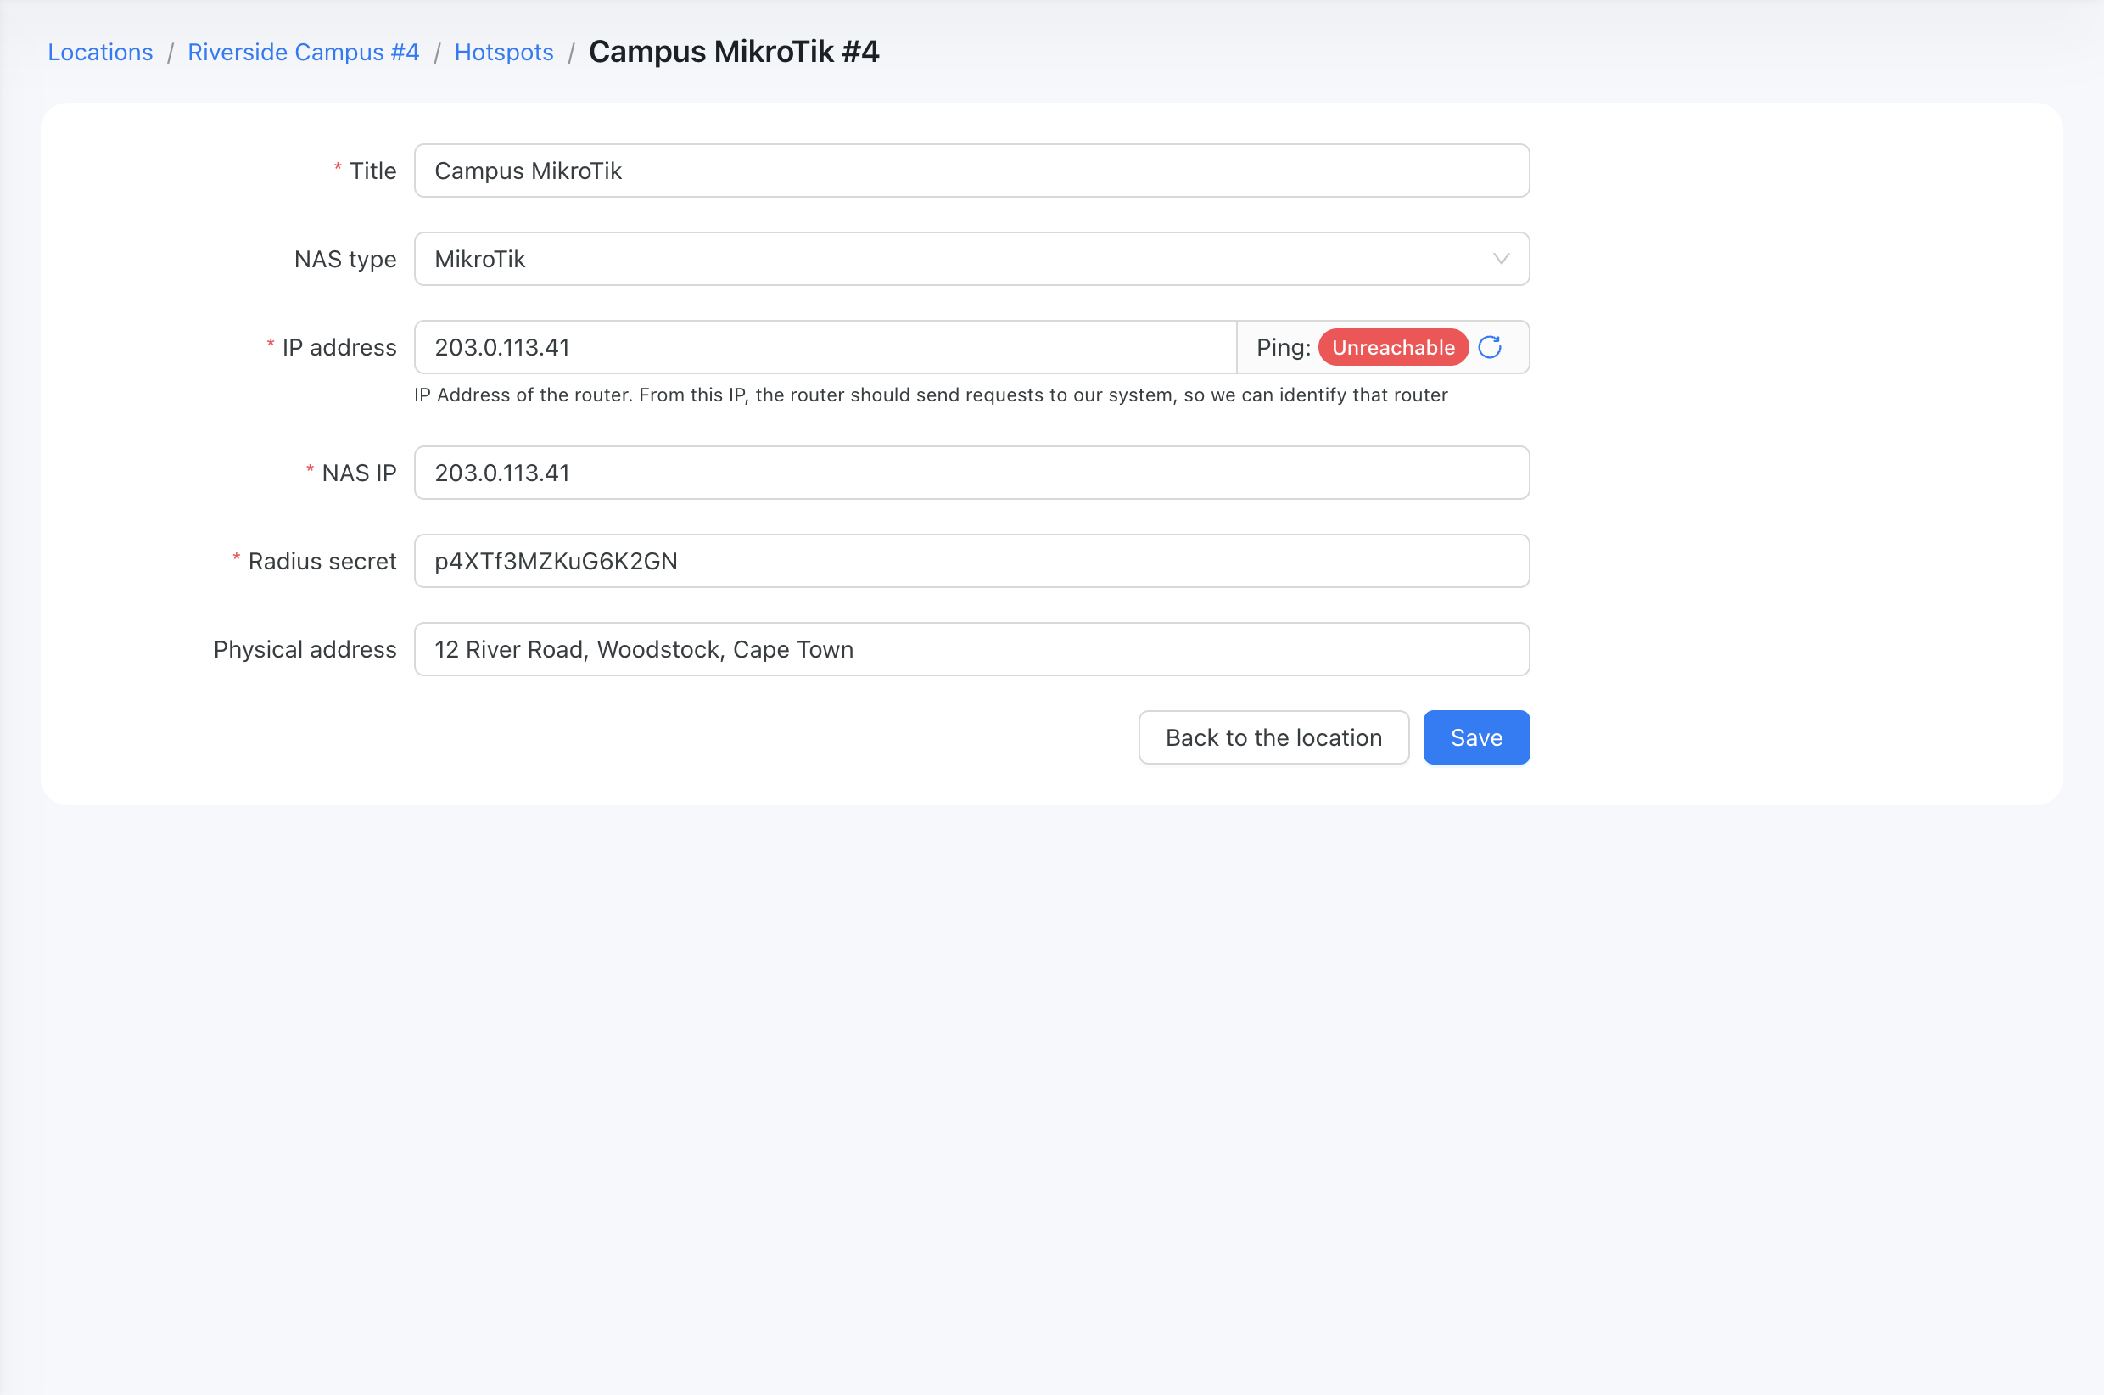
Task: Go to Locations breadcrumb
Action: (x=100, y=53)
